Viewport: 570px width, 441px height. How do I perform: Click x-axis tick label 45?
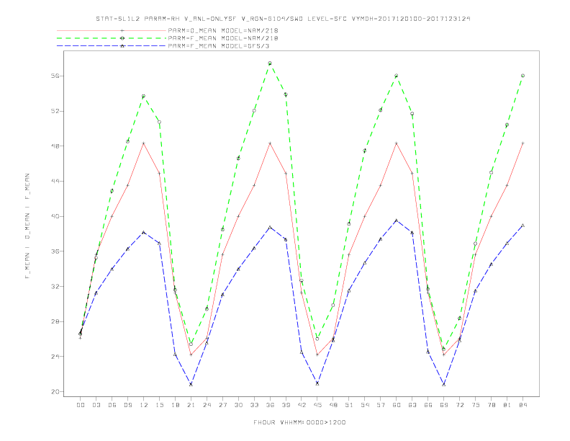[x=317, y=405]
